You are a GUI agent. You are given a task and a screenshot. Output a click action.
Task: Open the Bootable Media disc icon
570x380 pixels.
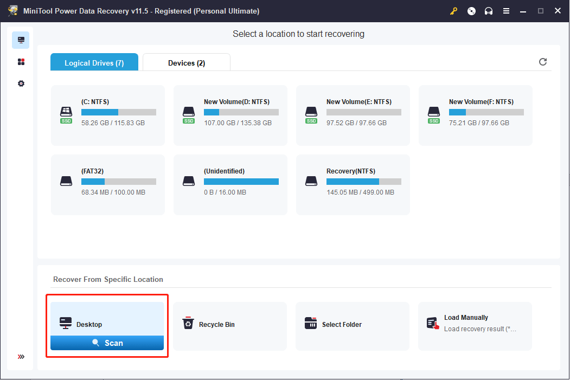tap(471, 10)
